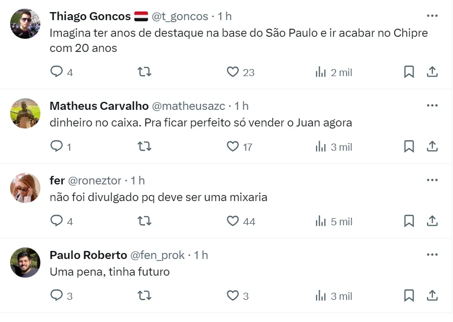Open the @roneztor handle link
This screenshot has width=453, height=322.
coord(94,180)
